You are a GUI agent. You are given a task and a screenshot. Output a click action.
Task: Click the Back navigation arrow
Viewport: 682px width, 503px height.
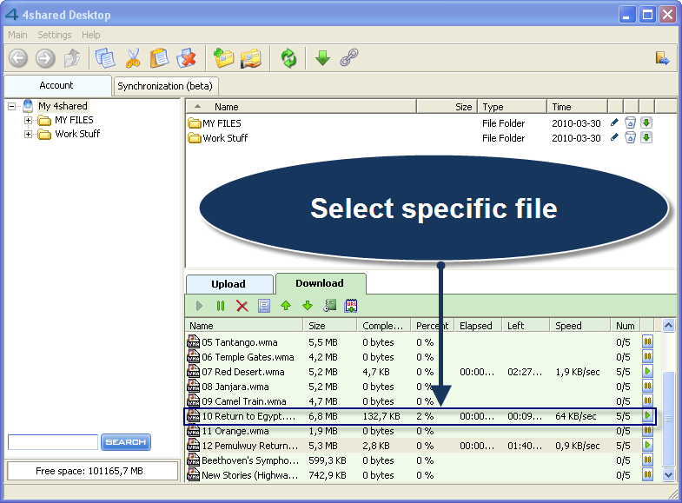coord(18,58)
